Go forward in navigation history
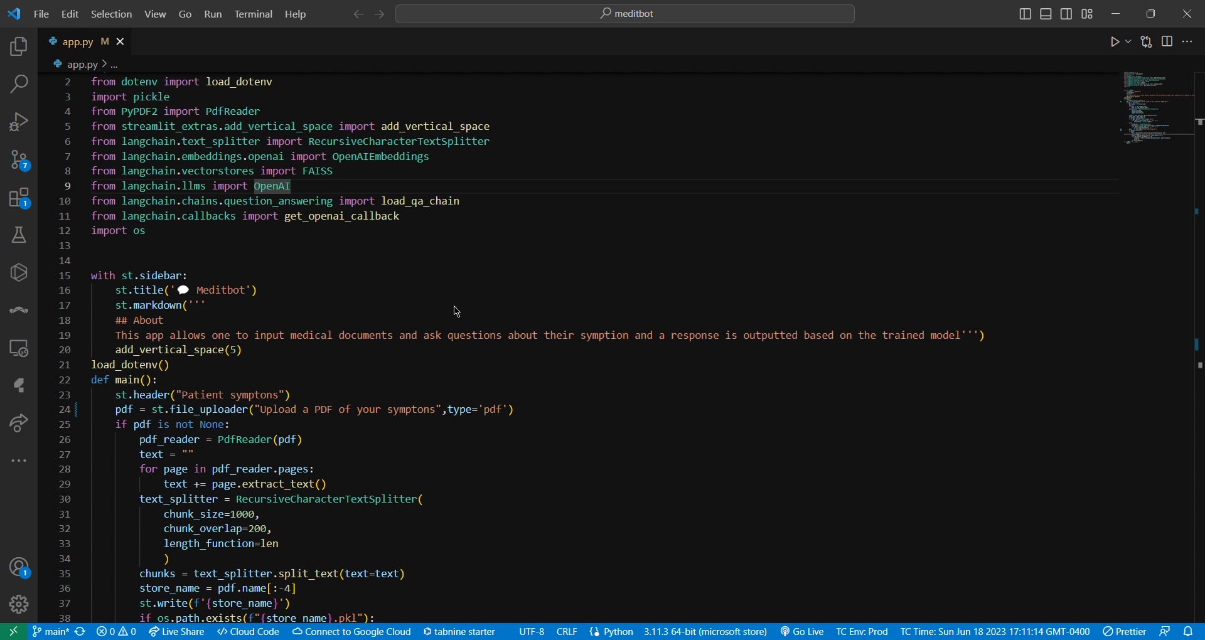Image resolution: width=1205 pixels, height=640 pixels. (x=380, y=14)
